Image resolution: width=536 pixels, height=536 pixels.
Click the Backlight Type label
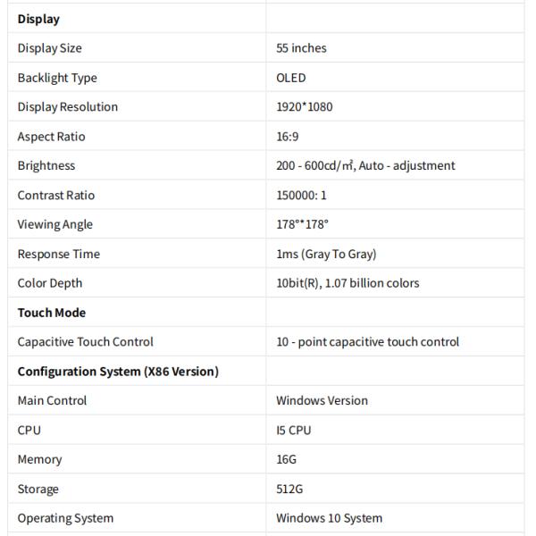click(57, 78)
